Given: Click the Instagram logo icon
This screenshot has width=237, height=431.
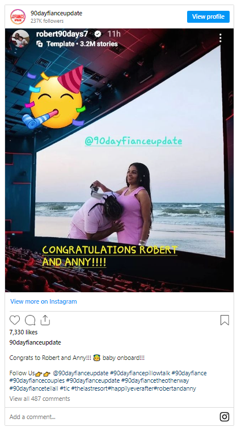Looking at the screenshot, I should (225, 417).
